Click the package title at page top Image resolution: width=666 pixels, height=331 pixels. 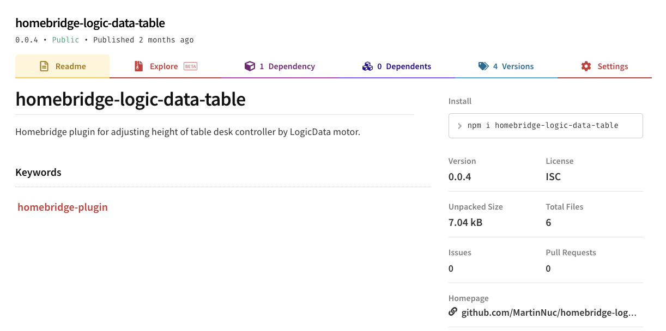(90, 23)
